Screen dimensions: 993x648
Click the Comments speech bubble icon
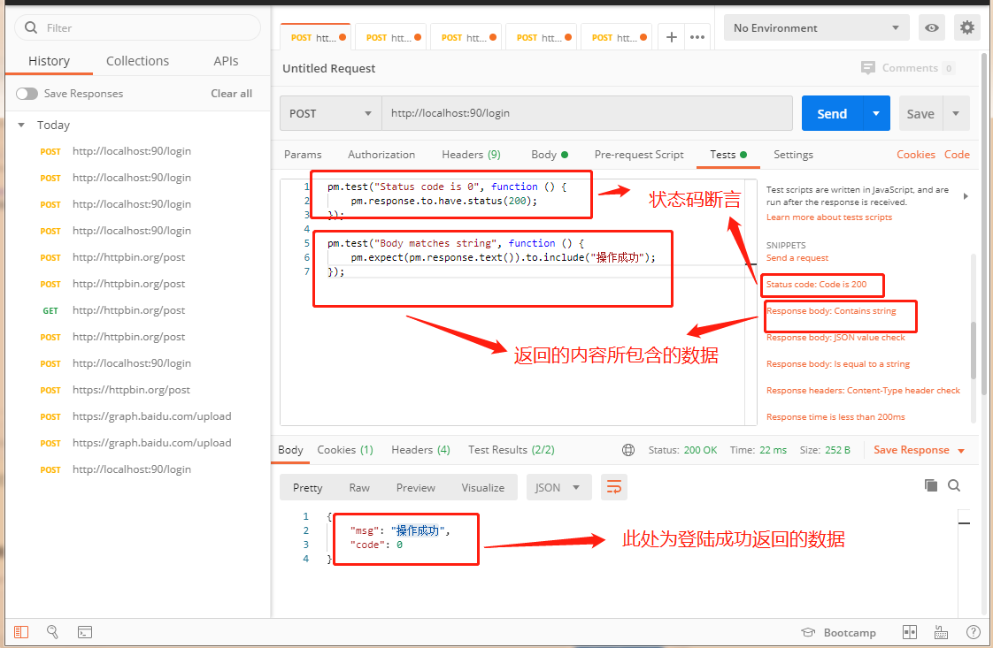[x=867, y=68]
